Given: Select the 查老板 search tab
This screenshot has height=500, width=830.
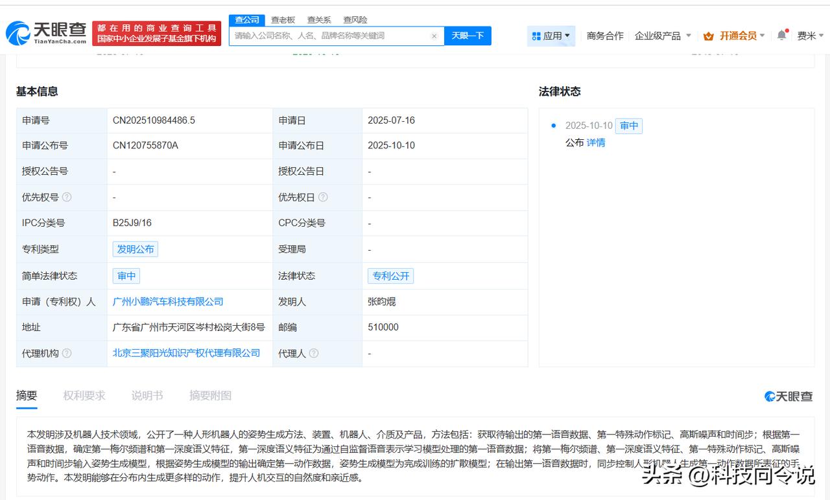Looking at the screenshot, I should (283, 20).
